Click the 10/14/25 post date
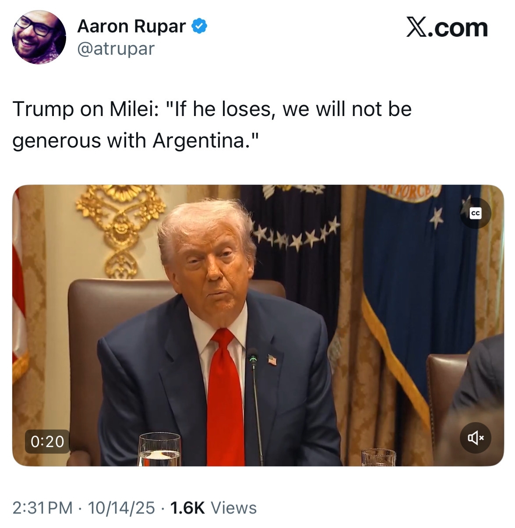Viewport: 515px width, 528px height. click(121, 507)
